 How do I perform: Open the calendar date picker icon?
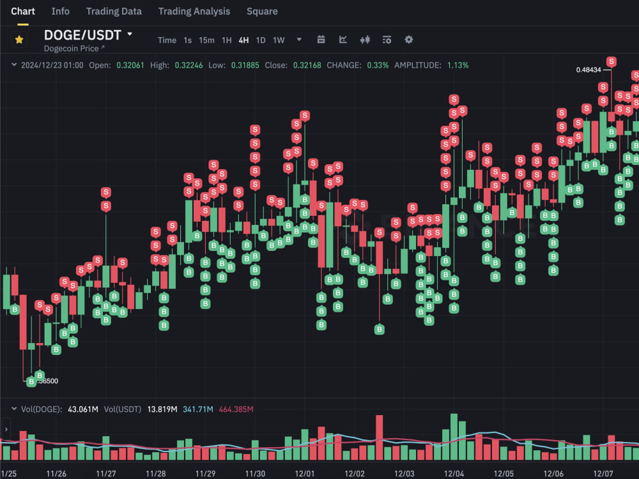[321, 40]
